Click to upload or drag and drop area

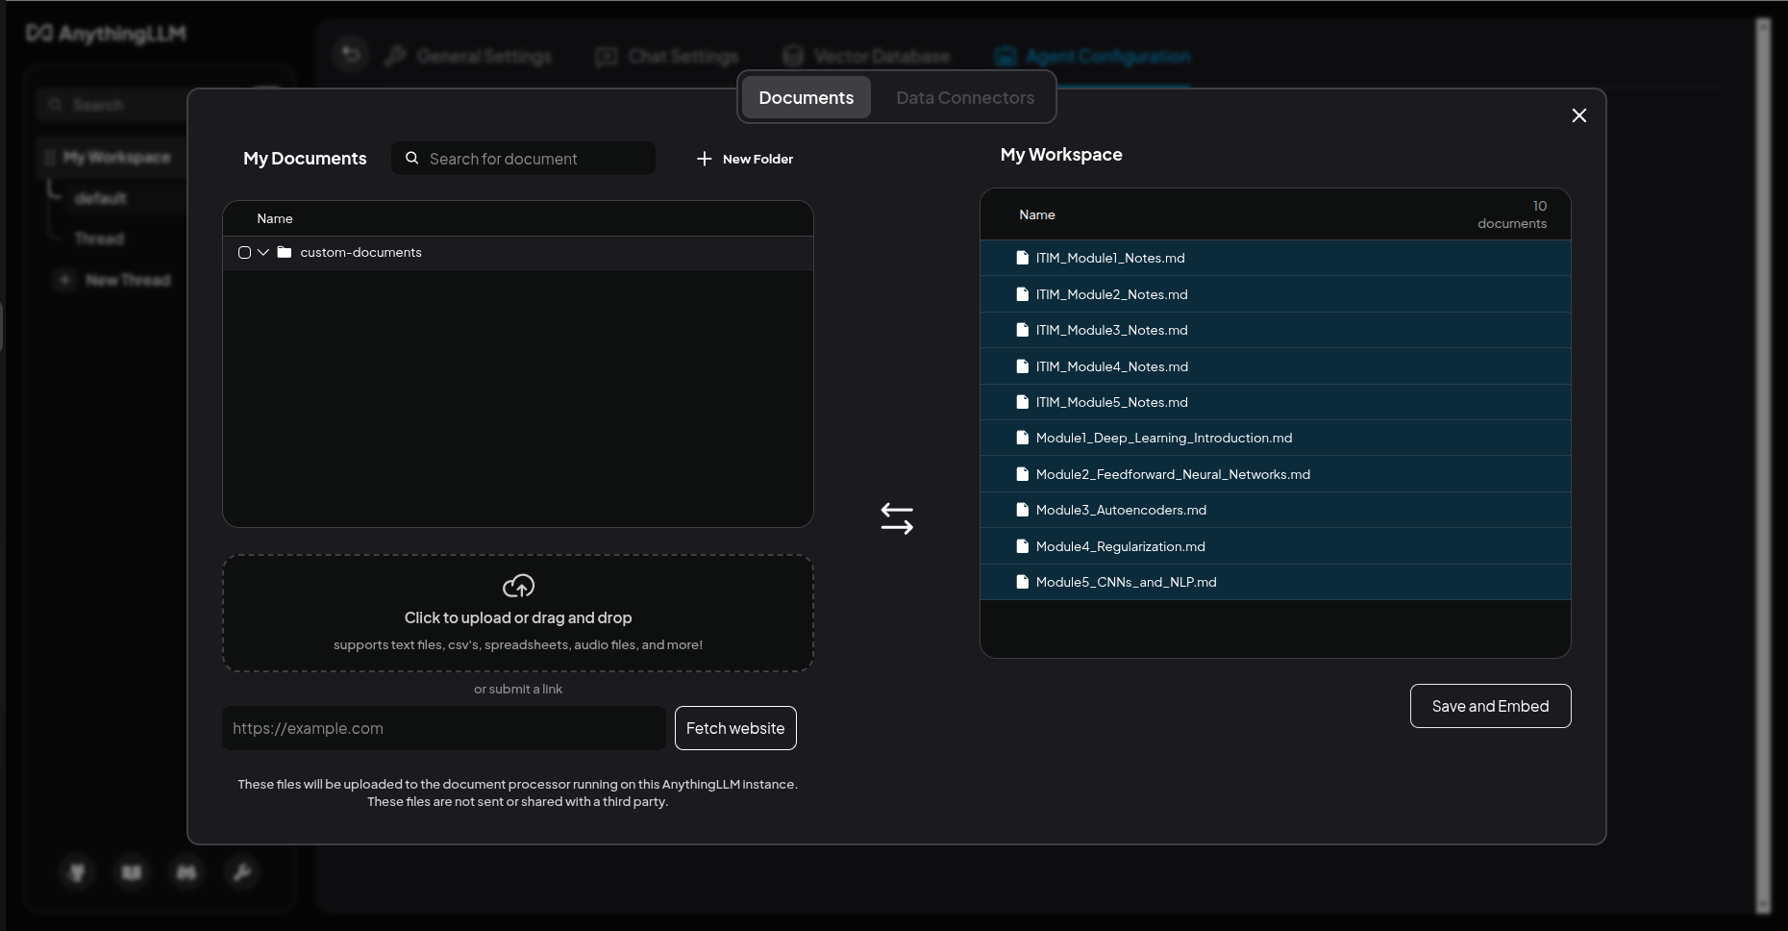click(518, 613)
